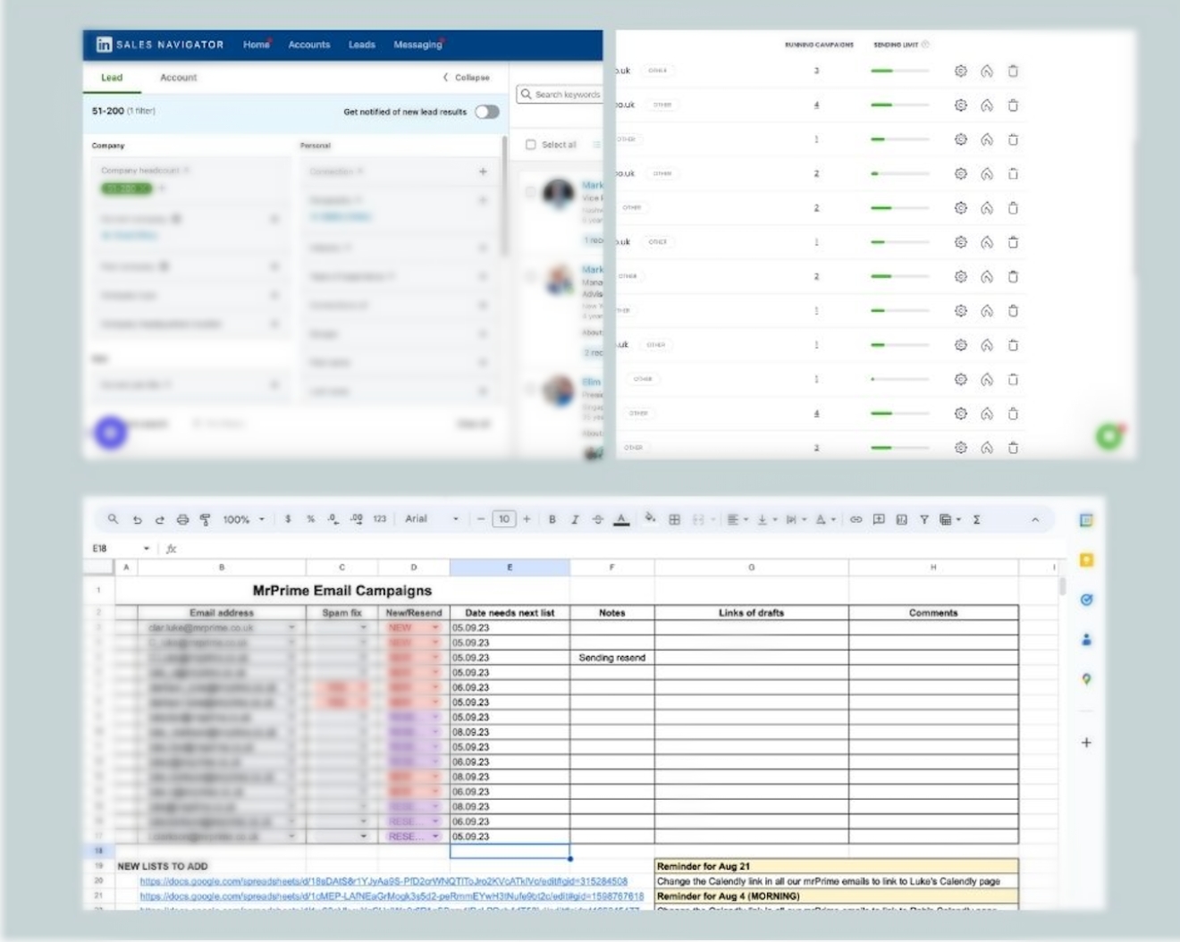Viewport: 1180px width, 942px height.
Task: Insert a chart from Sheets toolbar
Action: coord(901,519)
